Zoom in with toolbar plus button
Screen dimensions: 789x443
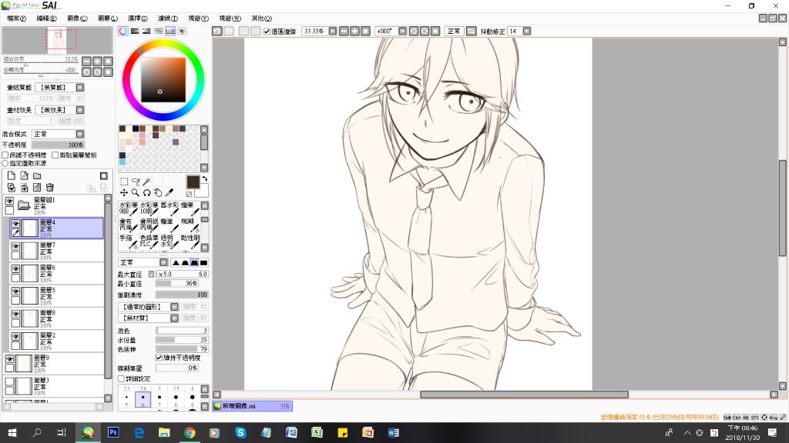click(354, 31)
